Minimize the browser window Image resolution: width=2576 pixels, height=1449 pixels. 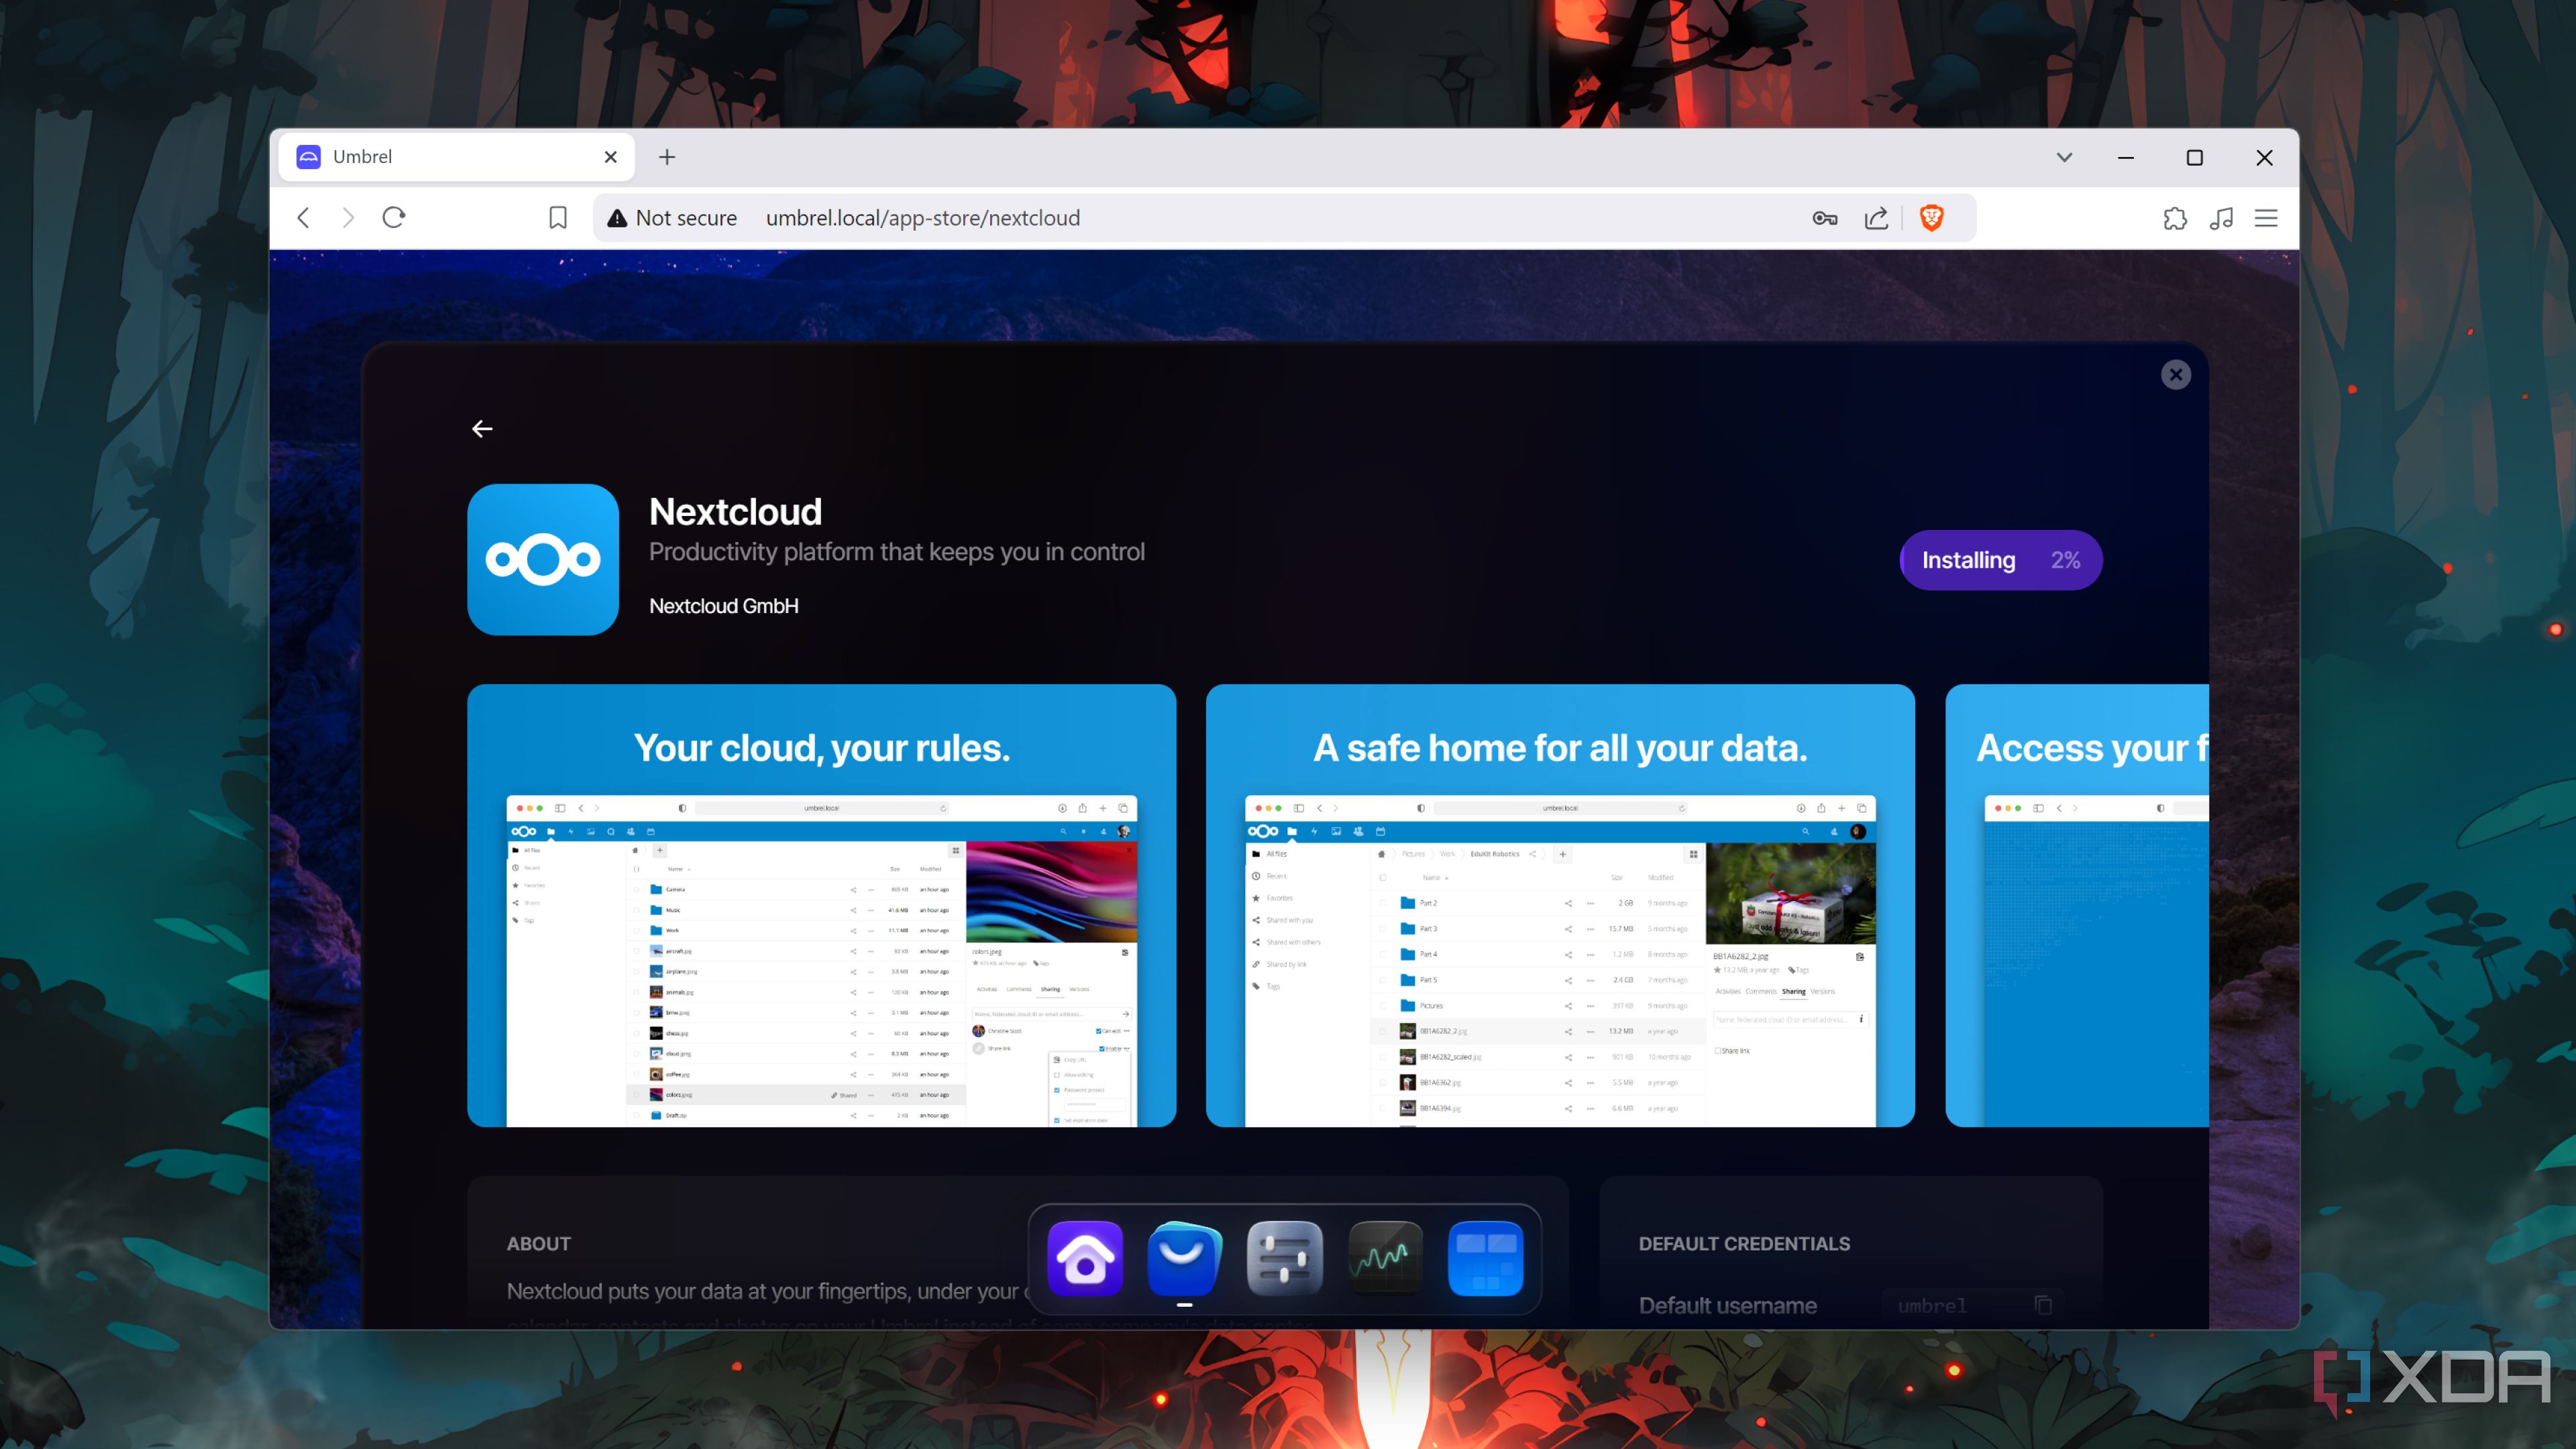(x=2126, y=157)
